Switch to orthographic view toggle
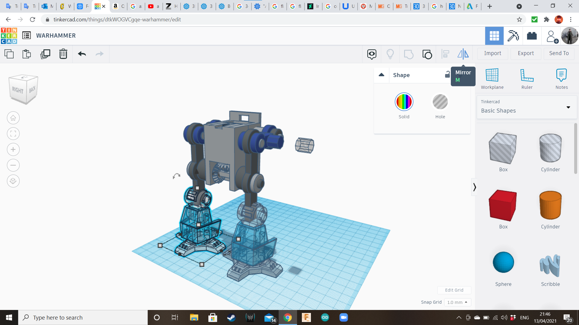The image size is (579, 325). pyautogui.click(x=13, y=181)
